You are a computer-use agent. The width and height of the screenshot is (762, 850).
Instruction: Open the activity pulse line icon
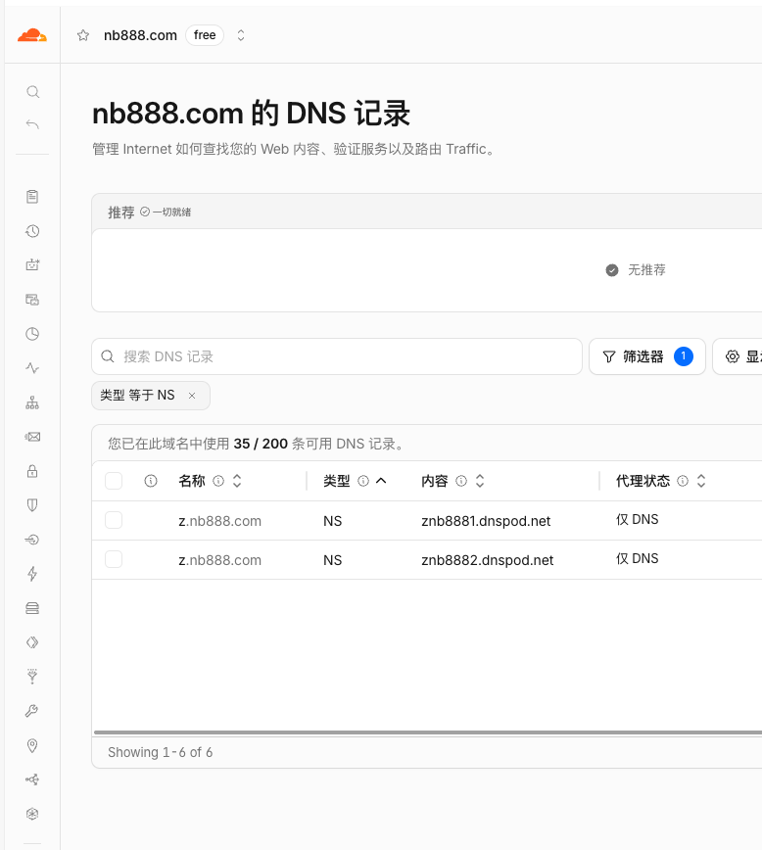click(32, 368)
